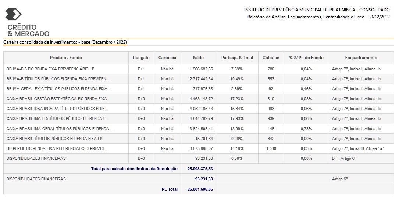Click the Crédito & Mercado logo icon
The image size is (399, 198).
pos(14,14)
